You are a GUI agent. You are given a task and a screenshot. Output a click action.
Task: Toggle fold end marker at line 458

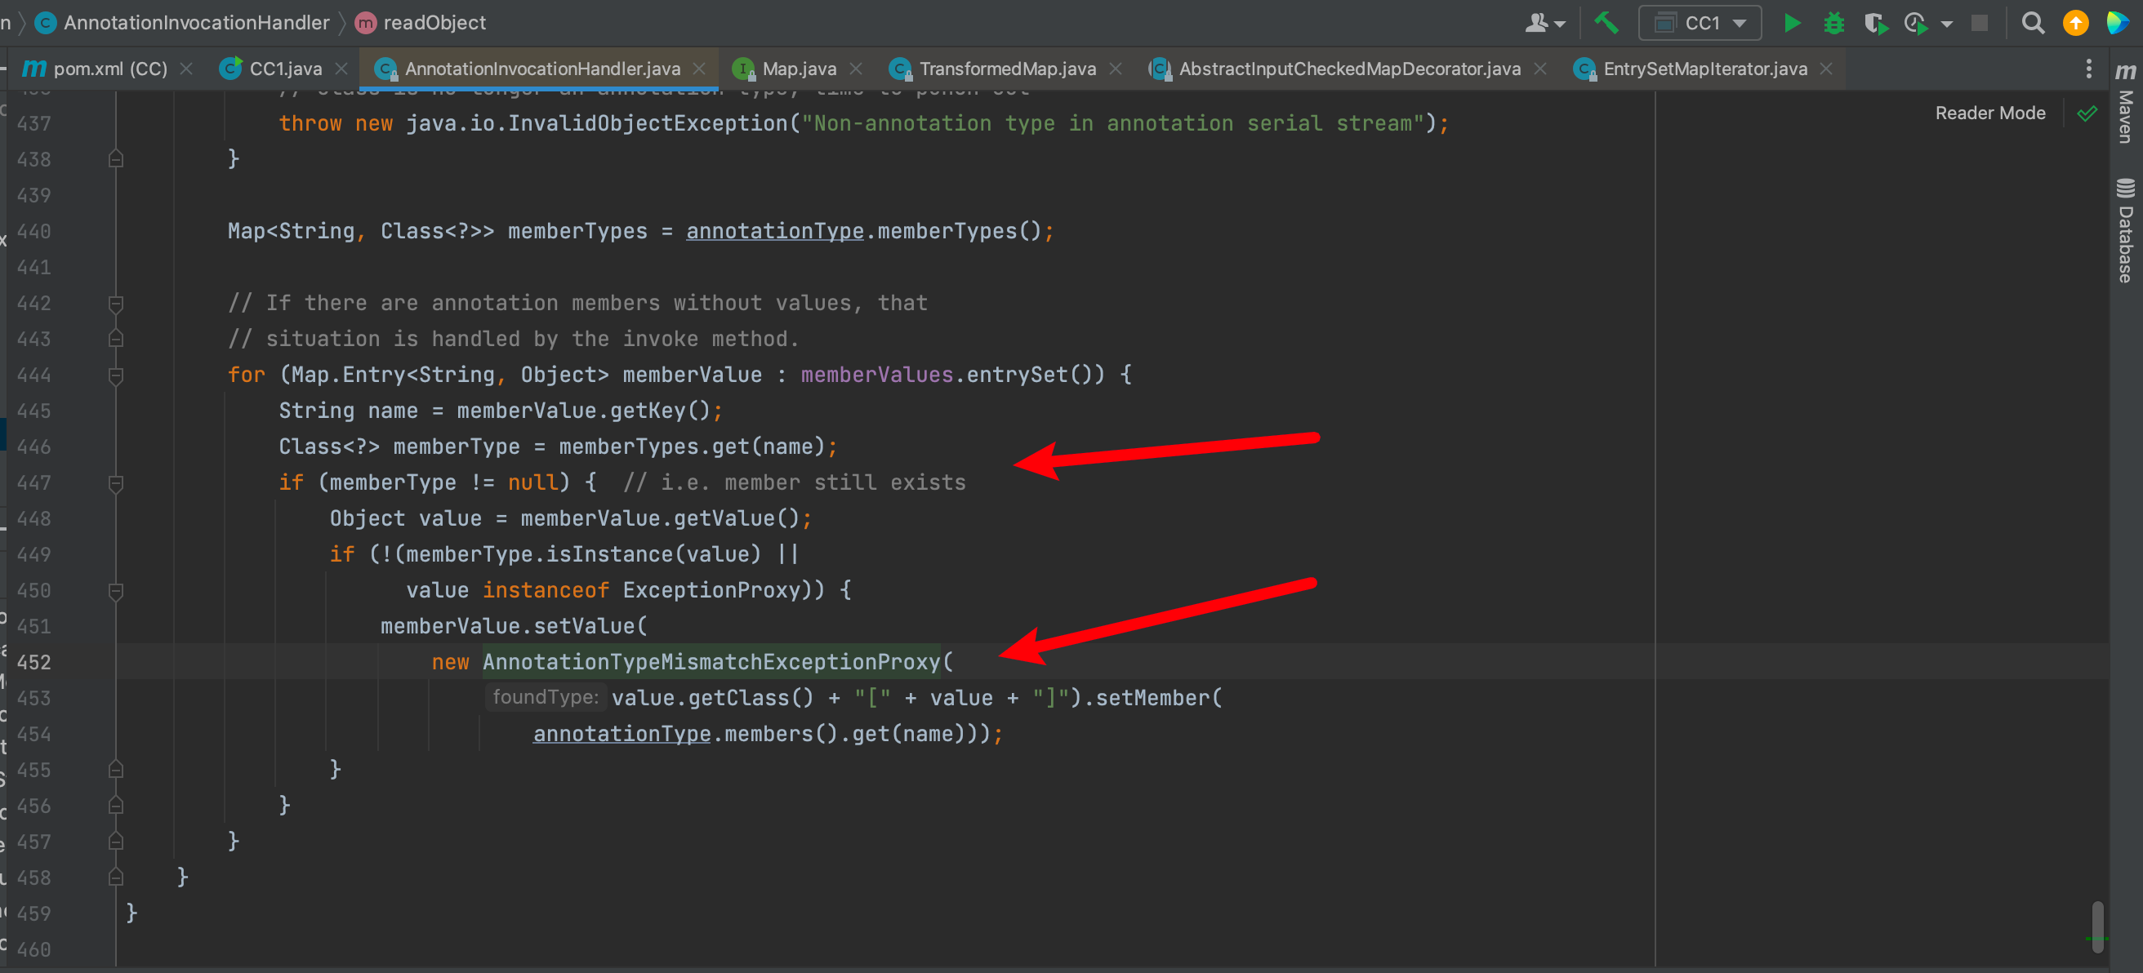116,877
